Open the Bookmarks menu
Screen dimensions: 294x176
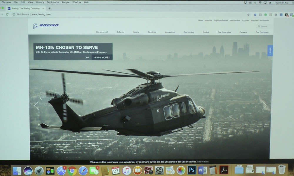[x=53, y=2]
